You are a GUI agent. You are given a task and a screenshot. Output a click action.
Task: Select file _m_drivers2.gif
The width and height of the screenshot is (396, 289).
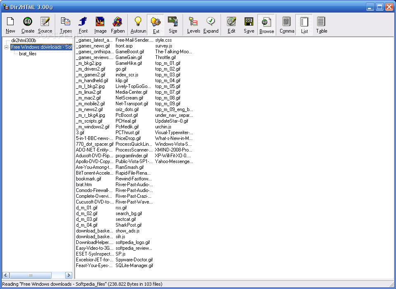click(x=91, y=69)
